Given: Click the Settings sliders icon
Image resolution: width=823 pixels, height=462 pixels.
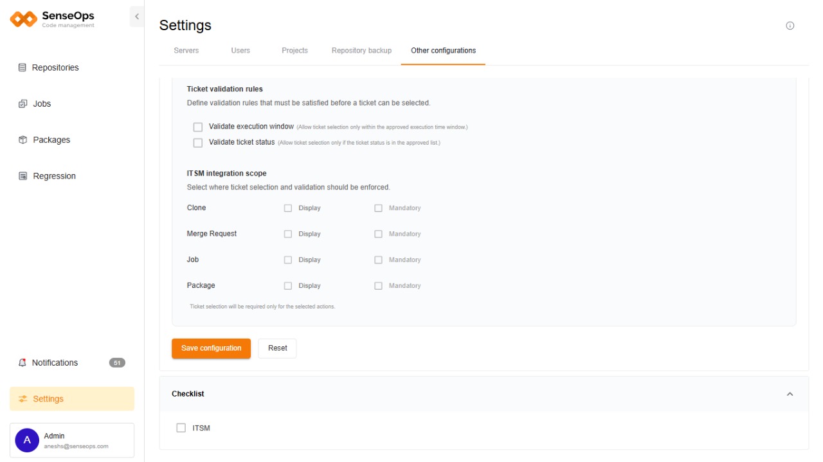Looking at the screenshot, I should click(23, 399).
